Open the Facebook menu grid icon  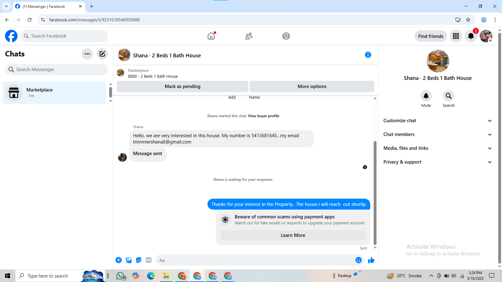tap(456, 36)
